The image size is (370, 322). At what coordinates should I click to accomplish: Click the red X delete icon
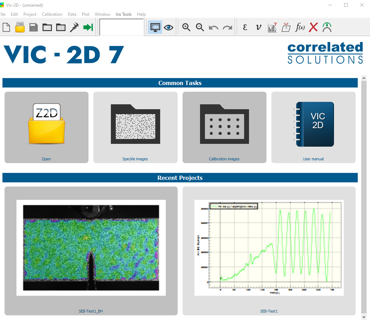(313, 27)
